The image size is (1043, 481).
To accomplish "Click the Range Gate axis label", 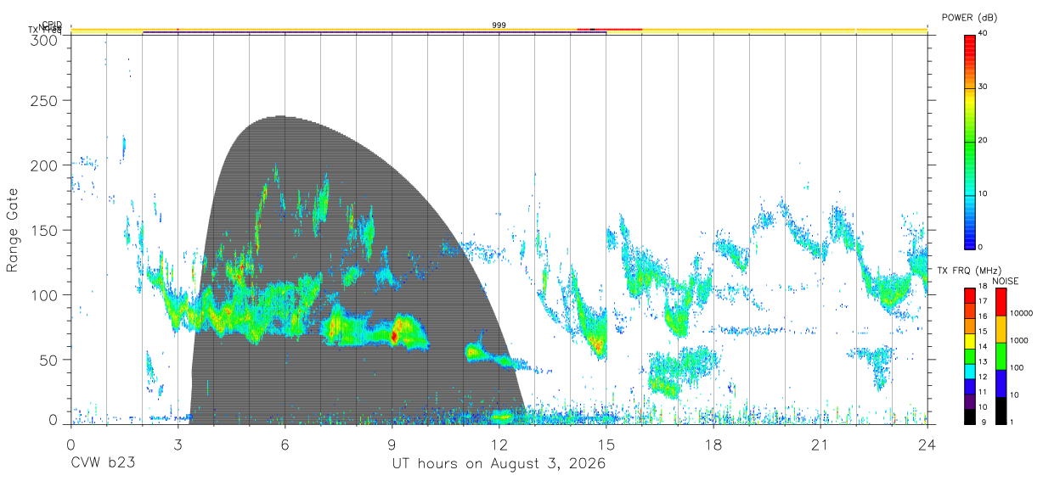I will pos(14,230).
